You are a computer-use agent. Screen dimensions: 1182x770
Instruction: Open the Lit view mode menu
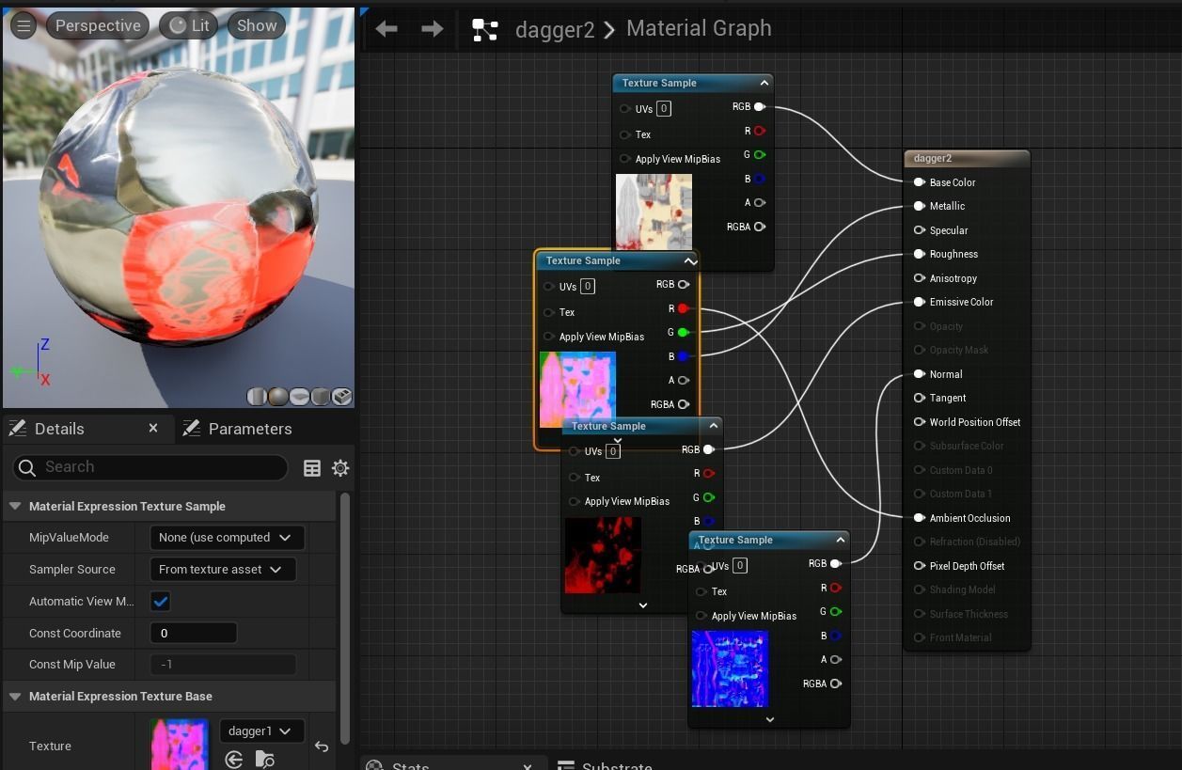tap(189, 25)
